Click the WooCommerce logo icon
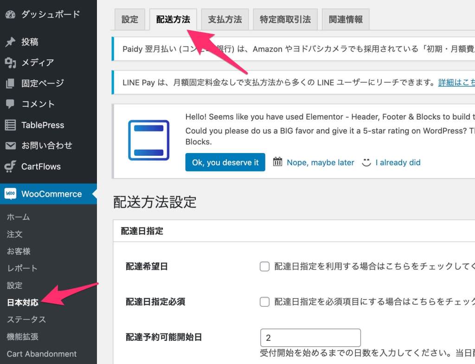The image size is (475, 364). click(10, 194)
